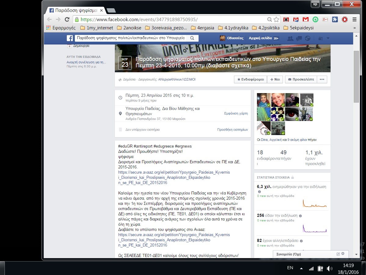The height and width of the screenshot is (275, 366).
Task: Click the info icon beside 'είδαν την εκδήλωση'
Action: (x=300, y=216)
